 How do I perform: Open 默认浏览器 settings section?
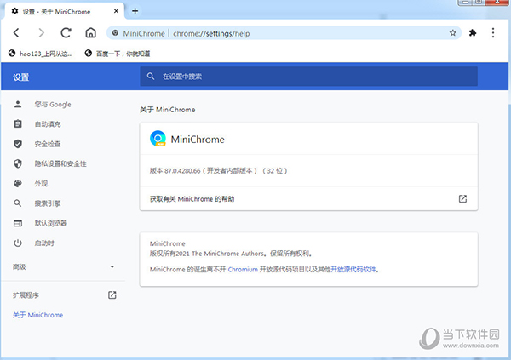(51, 223)
